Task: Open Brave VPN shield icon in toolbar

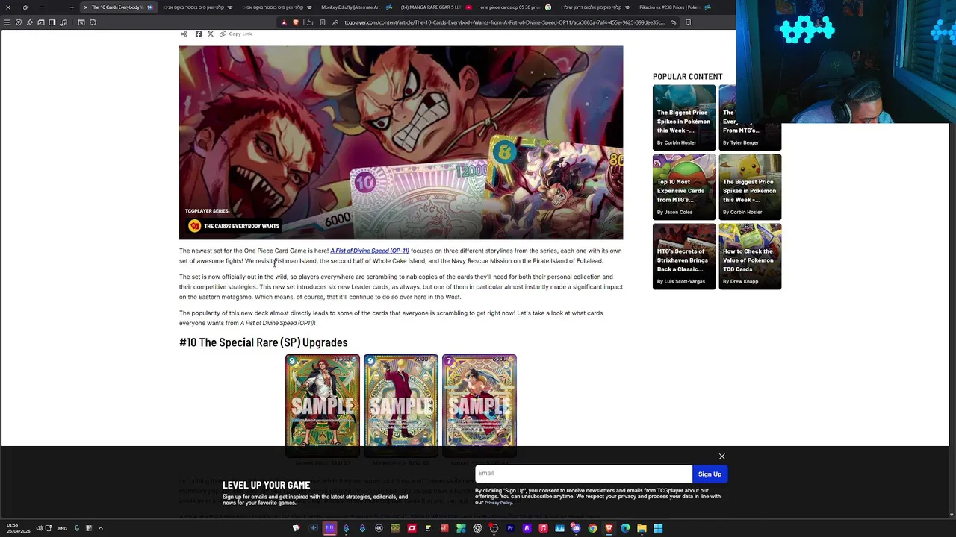Action: tap(19, 22)
